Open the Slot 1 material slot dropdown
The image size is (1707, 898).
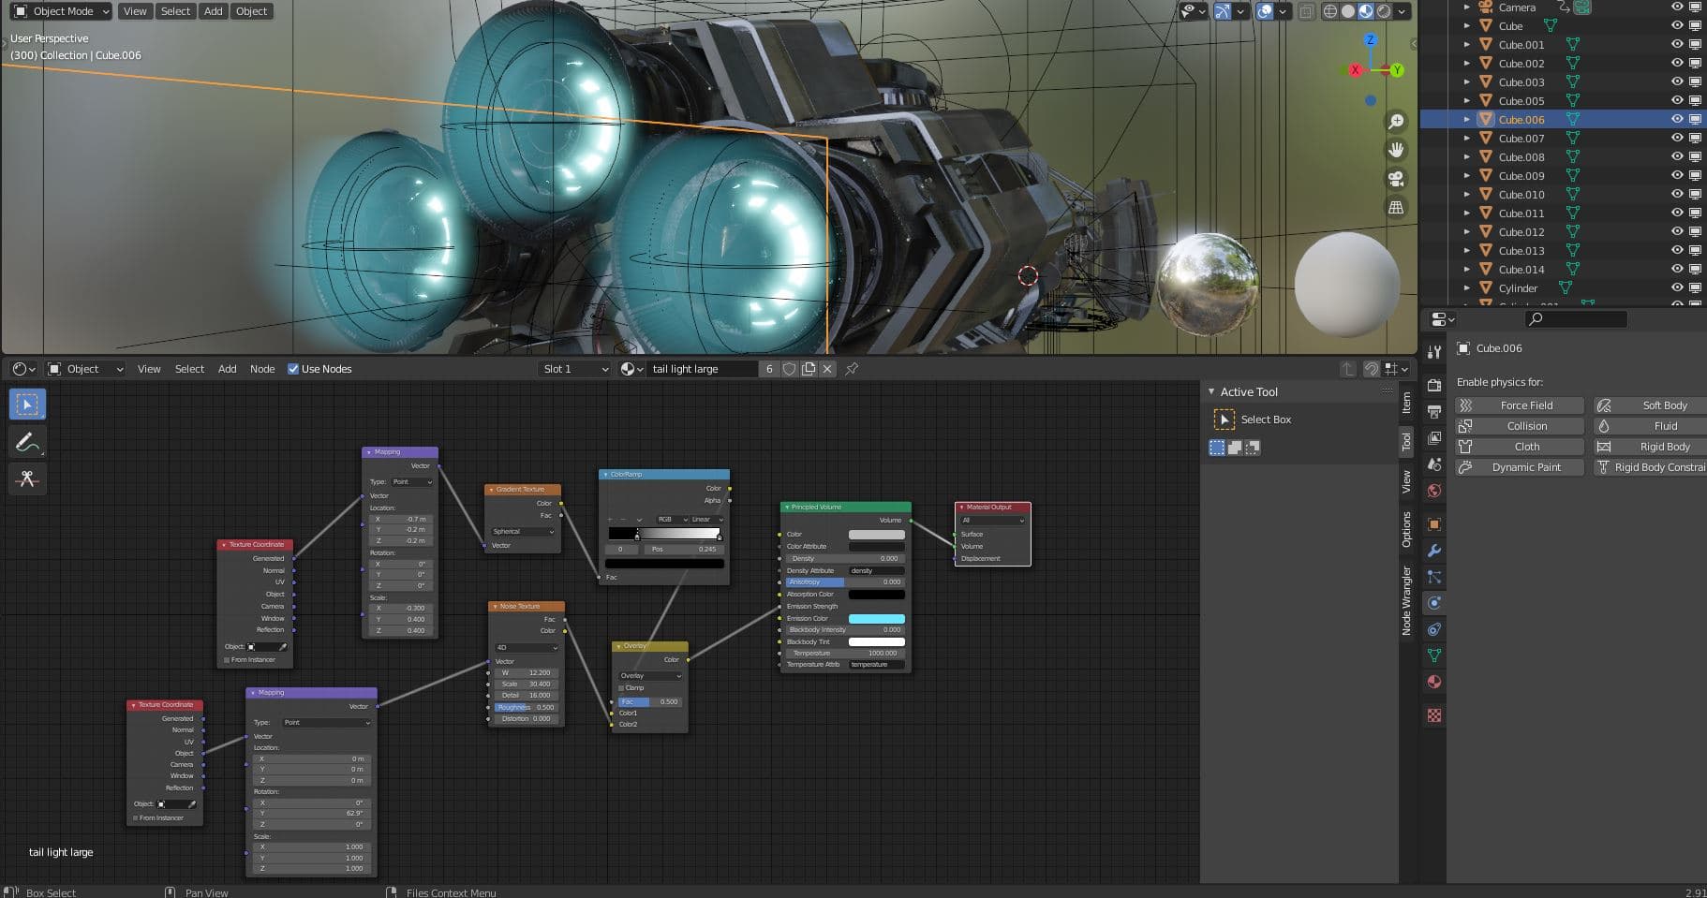[575, 369]
